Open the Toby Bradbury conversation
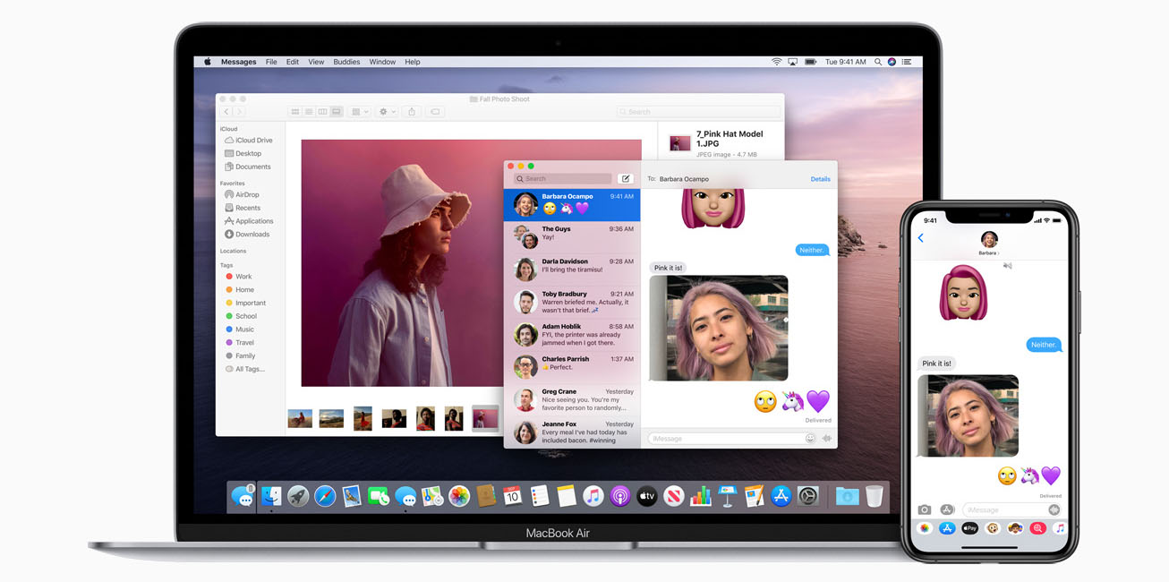Screen dimensions: 1169x582 coord(572,303)
